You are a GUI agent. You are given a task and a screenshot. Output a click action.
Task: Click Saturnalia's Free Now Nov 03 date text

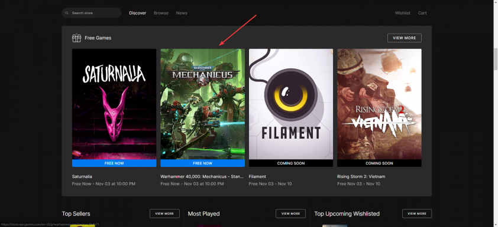(x=104, y=183)
